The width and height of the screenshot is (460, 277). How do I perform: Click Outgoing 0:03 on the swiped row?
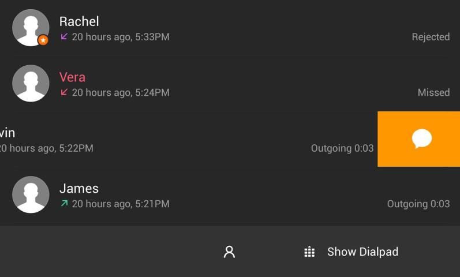click(x=342, y=148)
